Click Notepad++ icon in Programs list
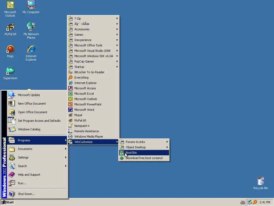274x206 pixels. click(70, 126)
